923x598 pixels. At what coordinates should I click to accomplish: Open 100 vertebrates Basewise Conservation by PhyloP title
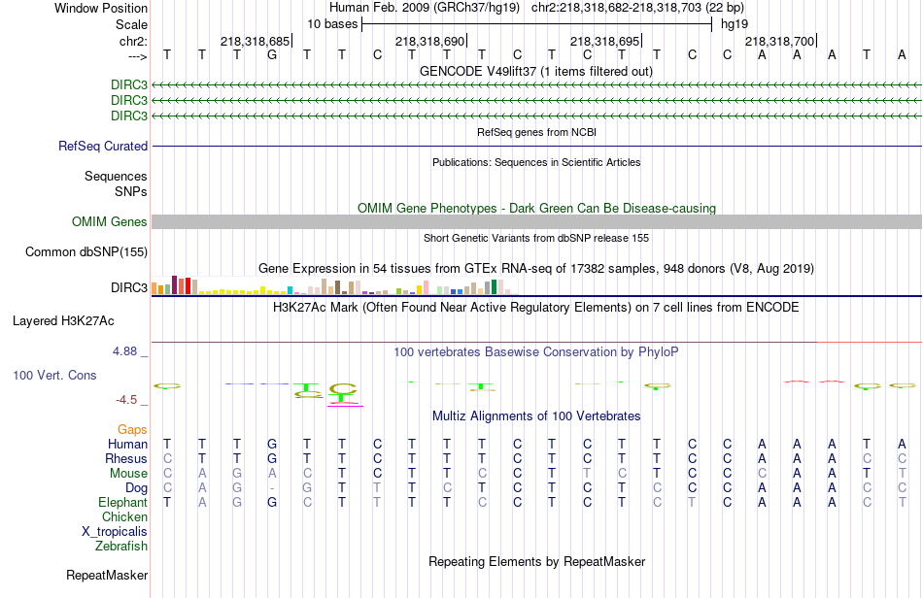pos(536,352)
